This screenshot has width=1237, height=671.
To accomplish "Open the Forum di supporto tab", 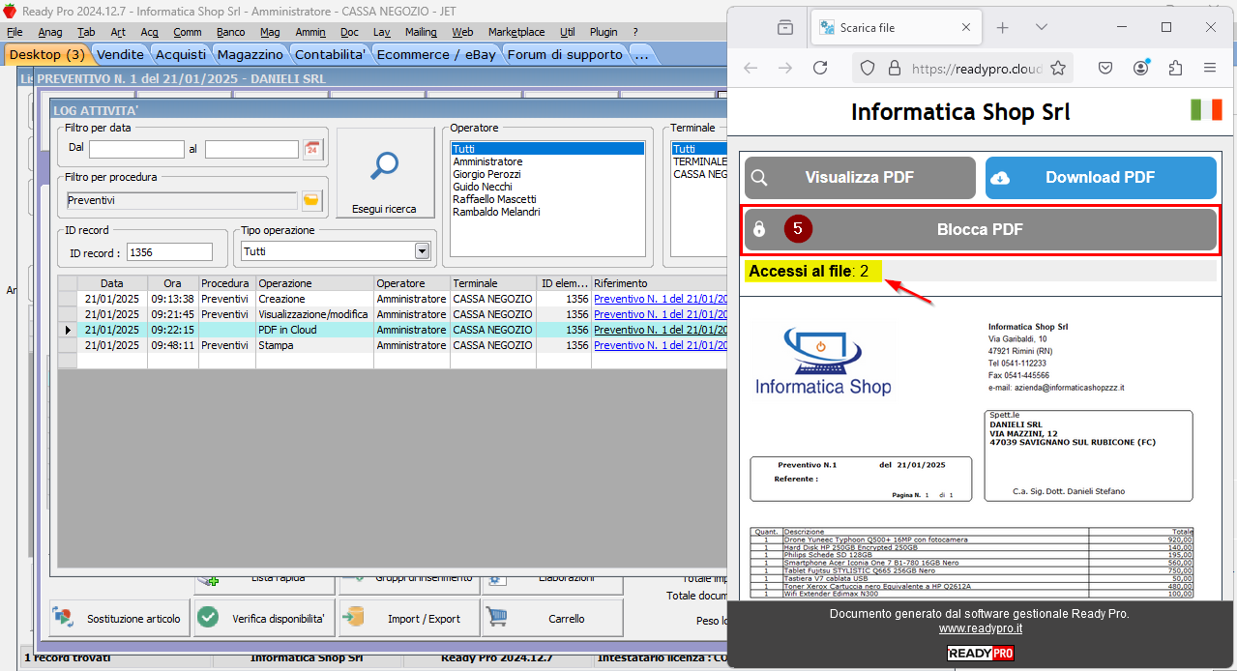I will [x=565, y=54].
